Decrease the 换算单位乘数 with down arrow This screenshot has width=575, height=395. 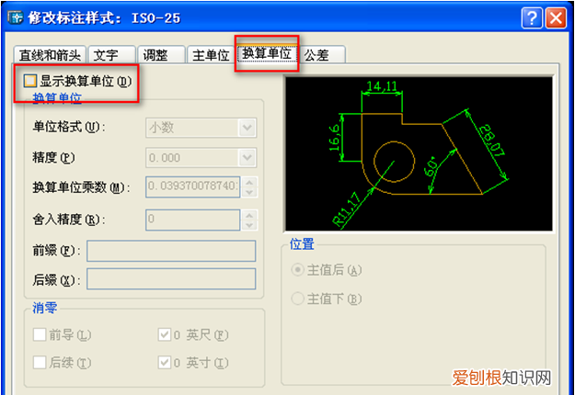tap(249, 192)
